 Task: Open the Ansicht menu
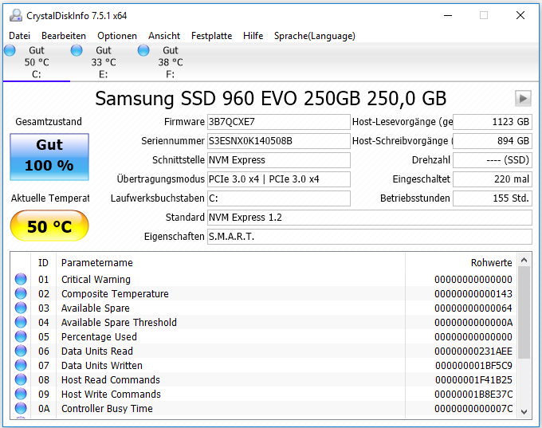tap(164, 36)
